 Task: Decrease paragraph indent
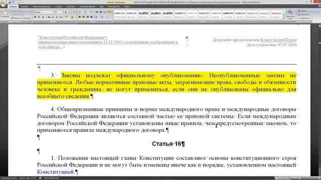pos(97,12)
